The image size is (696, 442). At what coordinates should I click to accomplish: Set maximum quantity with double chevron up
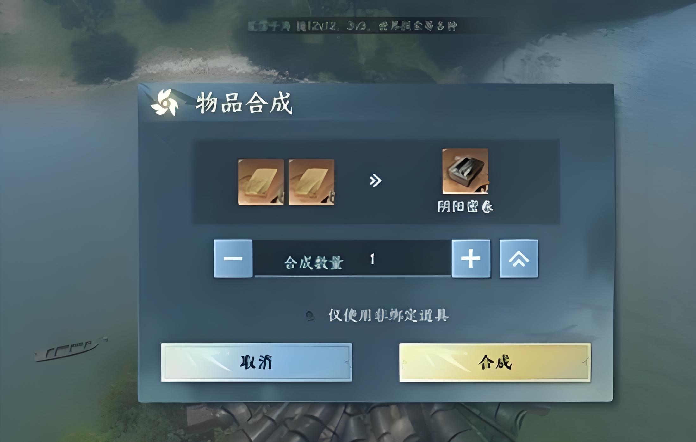(519, 259)
